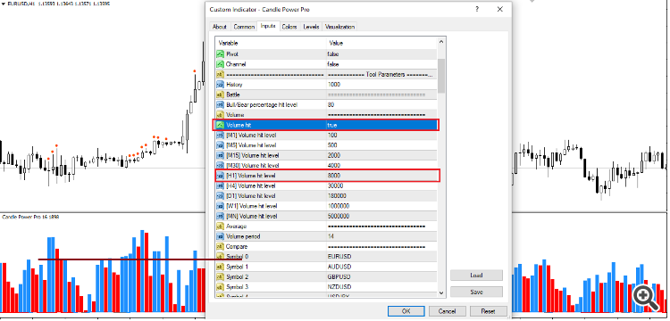670x321 pixels.
Task: Select the Inputs tab
Action: (268, 27)
